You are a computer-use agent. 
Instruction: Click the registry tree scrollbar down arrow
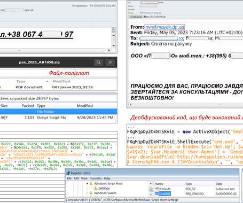(x=151, y=194)
